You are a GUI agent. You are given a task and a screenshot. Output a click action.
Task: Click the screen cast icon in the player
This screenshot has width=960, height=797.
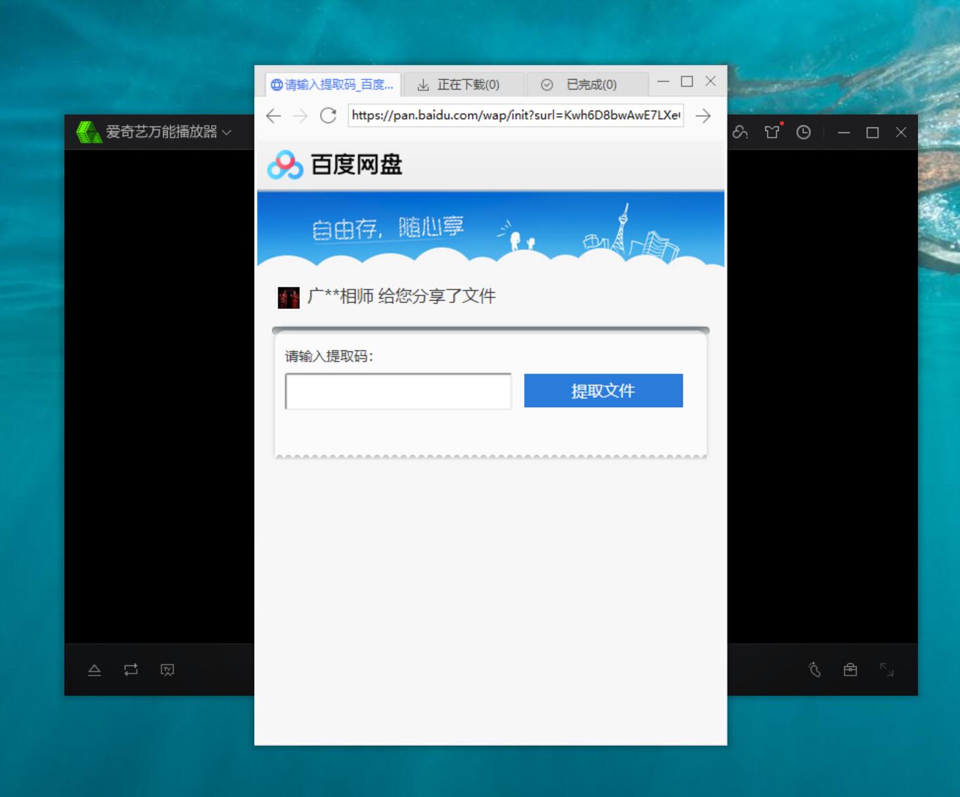coord(168,670)
